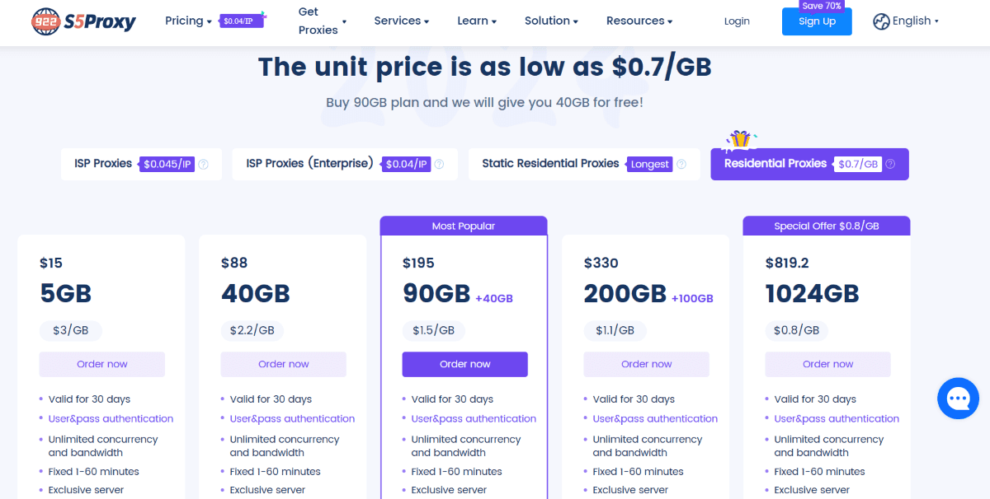Image resolution: width=990 pixels, height=499 pixels.
Task: Open the Resources menu
Action: click(639, 21)
